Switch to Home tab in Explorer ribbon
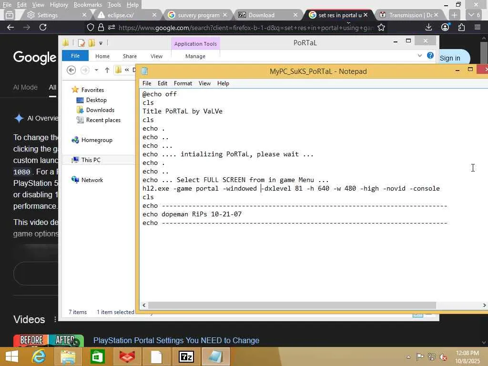Viewport: 488px width, 366px height. [102, 56]
